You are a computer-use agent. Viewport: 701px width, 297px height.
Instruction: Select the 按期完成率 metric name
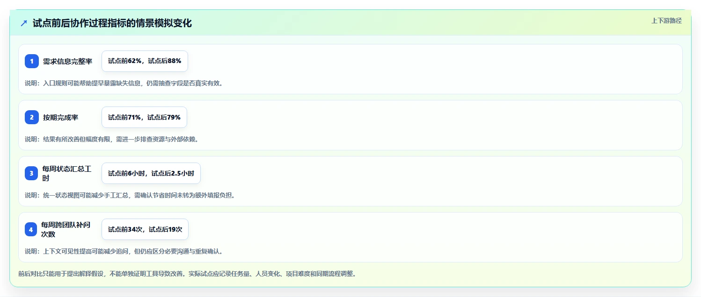pyautogui.click(x=61, y=117)
